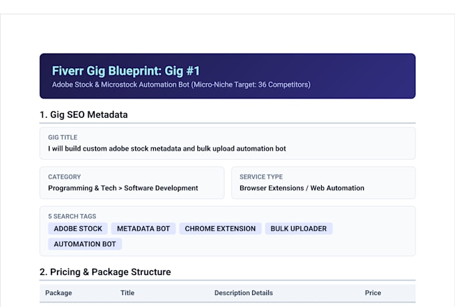Click the gig title text 'I will build custom adobe stock...'
455x307 pixels.
click(x=167, y=148)
